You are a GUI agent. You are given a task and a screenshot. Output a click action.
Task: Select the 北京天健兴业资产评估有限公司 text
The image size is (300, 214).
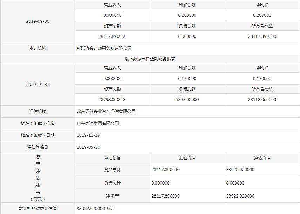point(106,112)
